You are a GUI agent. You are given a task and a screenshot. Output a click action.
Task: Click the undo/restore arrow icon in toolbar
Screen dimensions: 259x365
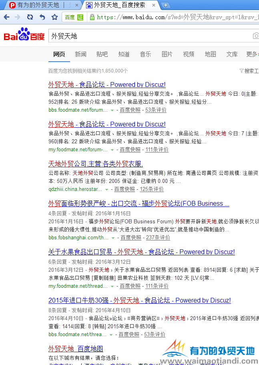42,17
